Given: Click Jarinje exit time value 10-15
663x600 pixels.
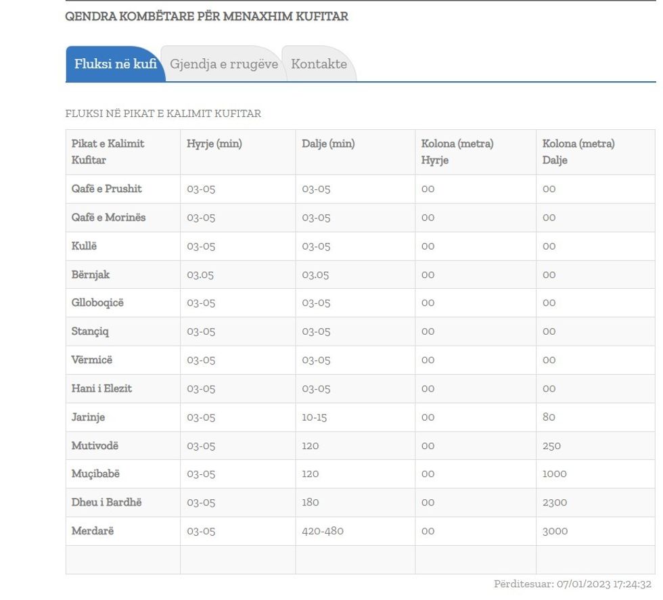Looking at the screenshot, I should (x=314, y=417).
